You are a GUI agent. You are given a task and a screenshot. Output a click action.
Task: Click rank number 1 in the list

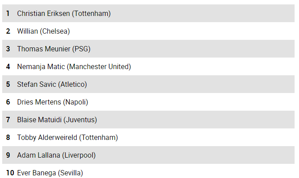[8, 14]
